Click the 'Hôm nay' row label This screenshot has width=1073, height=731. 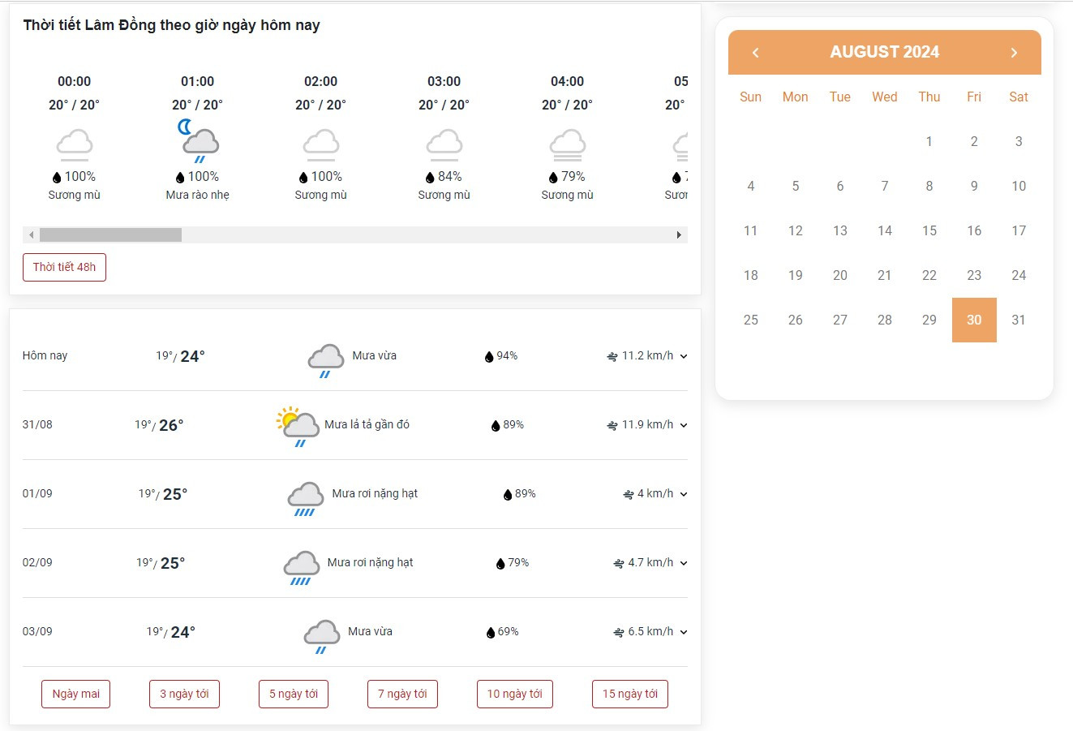(x=45, y=355)
